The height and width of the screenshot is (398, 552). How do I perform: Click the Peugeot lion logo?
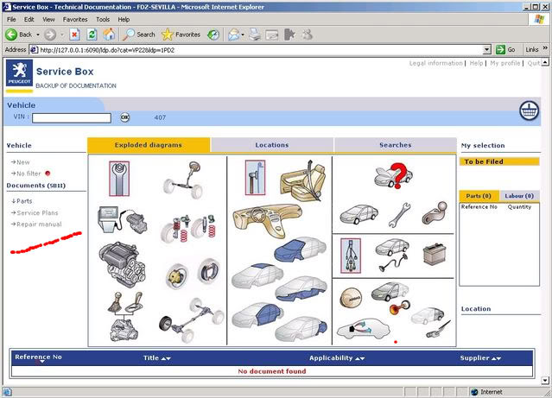(19, 73)
